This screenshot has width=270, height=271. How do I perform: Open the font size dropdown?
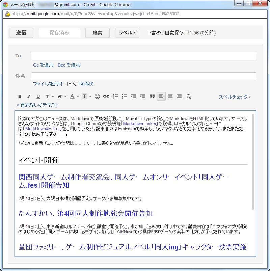pos(60,96)
